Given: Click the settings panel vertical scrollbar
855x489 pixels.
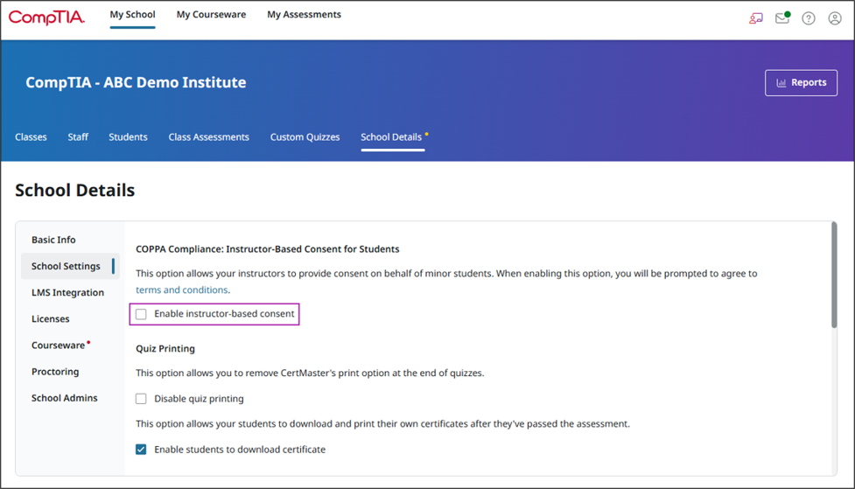Looking at the screenshot, I should coord(834,275).
